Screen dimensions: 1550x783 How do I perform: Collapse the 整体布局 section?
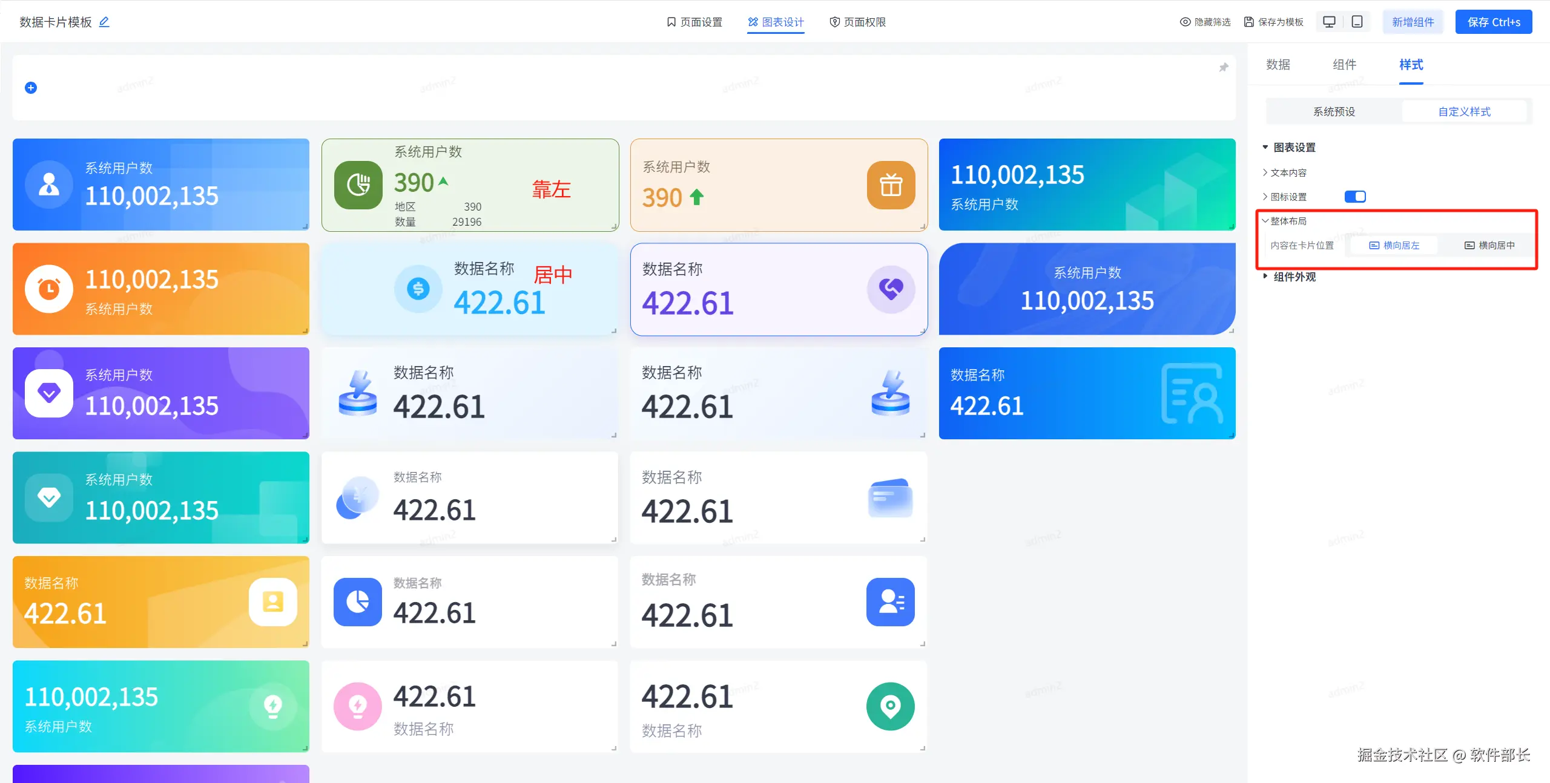[1288, 221]
